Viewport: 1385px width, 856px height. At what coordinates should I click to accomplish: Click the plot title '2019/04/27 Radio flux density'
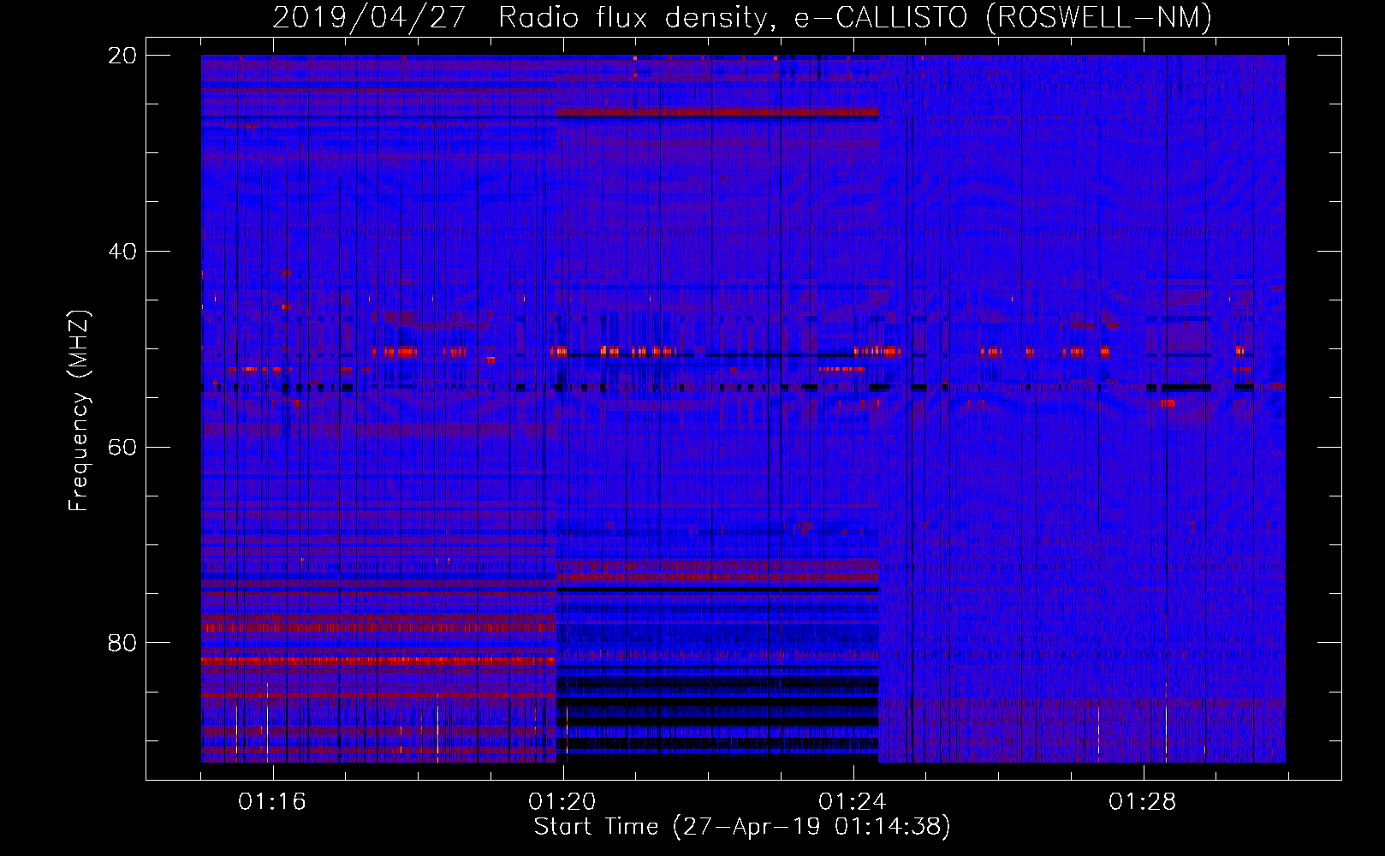click(742, 17)
